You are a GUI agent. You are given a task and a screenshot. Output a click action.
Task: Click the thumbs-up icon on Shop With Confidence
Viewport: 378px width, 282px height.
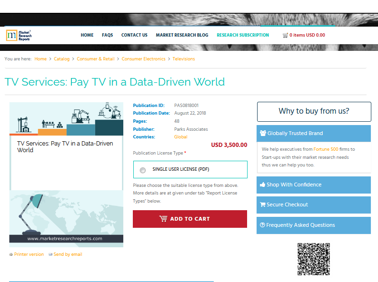point(262,185)
